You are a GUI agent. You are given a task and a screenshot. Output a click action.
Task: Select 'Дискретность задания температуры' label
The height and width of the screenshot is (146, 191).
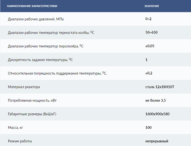tap(40, 60)
